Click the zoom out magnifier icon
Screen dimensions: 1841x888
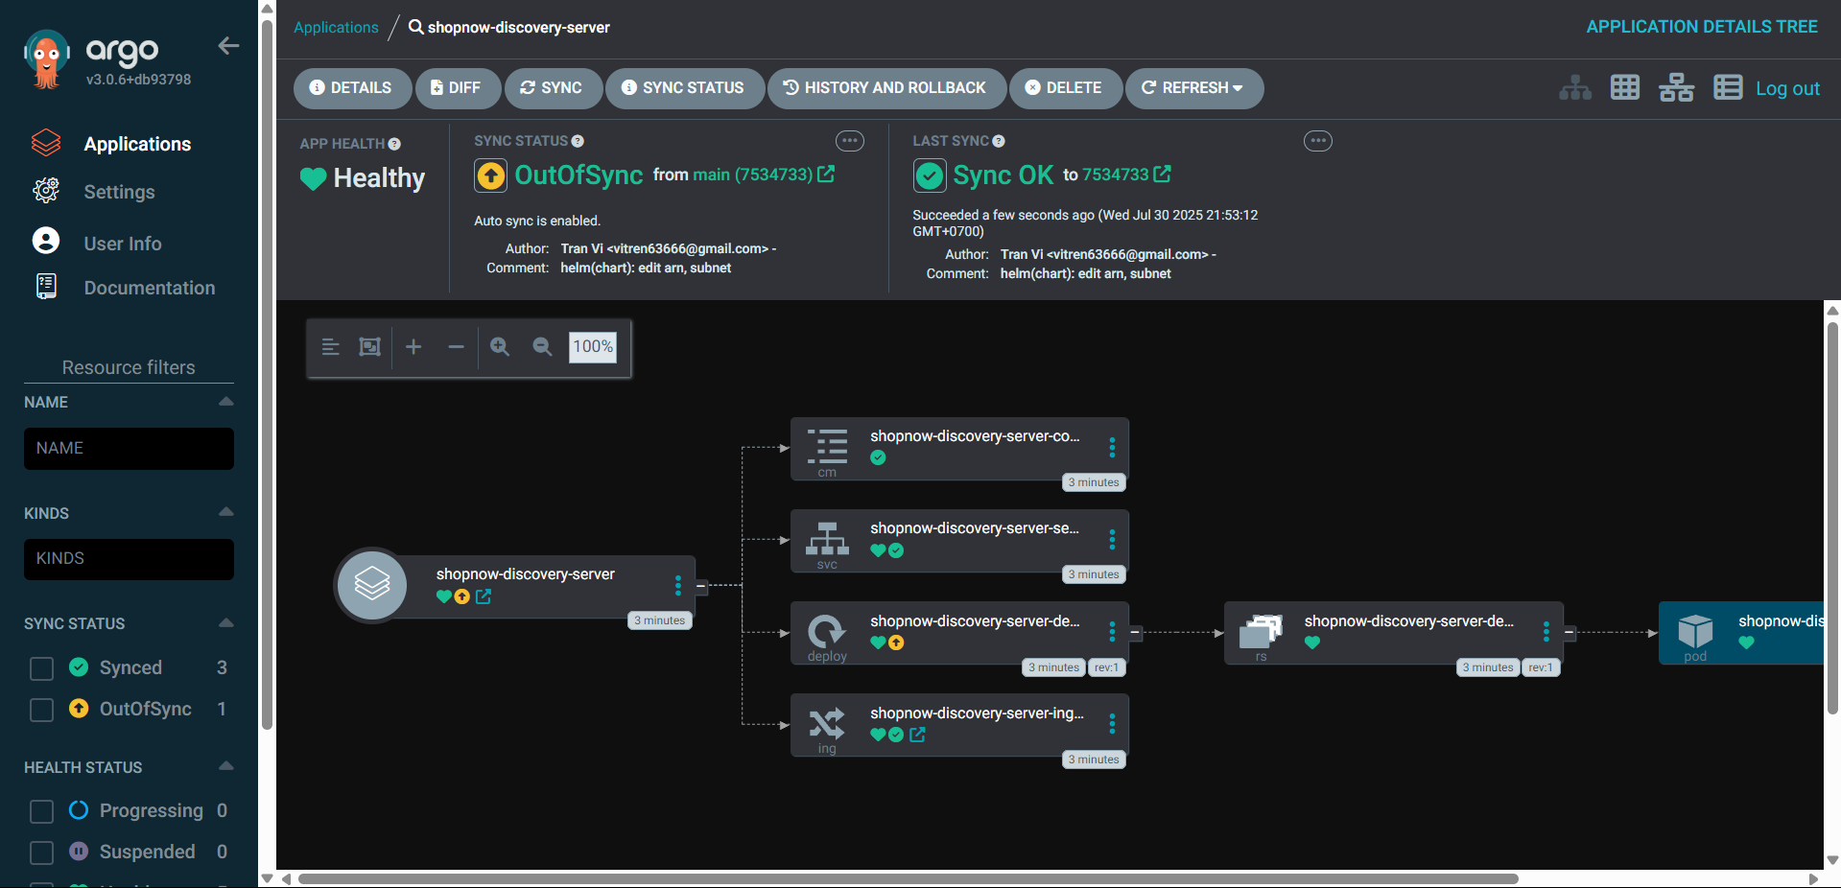click(x=542, y=347)
